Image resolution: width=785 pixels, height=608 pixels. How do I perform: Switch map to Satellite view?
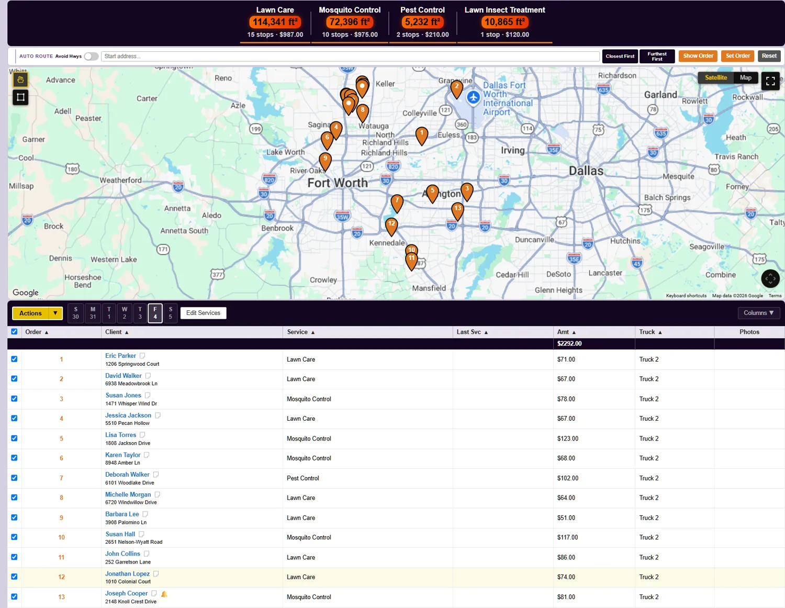[x=716, y=78]
